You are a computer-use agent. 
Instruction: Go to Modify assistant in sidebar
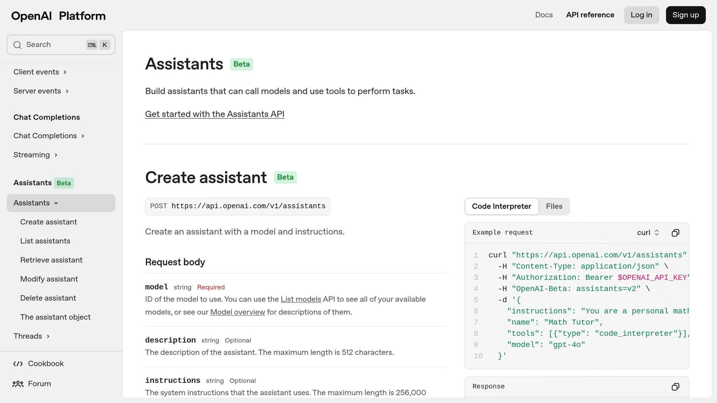[x=49, y=279]
